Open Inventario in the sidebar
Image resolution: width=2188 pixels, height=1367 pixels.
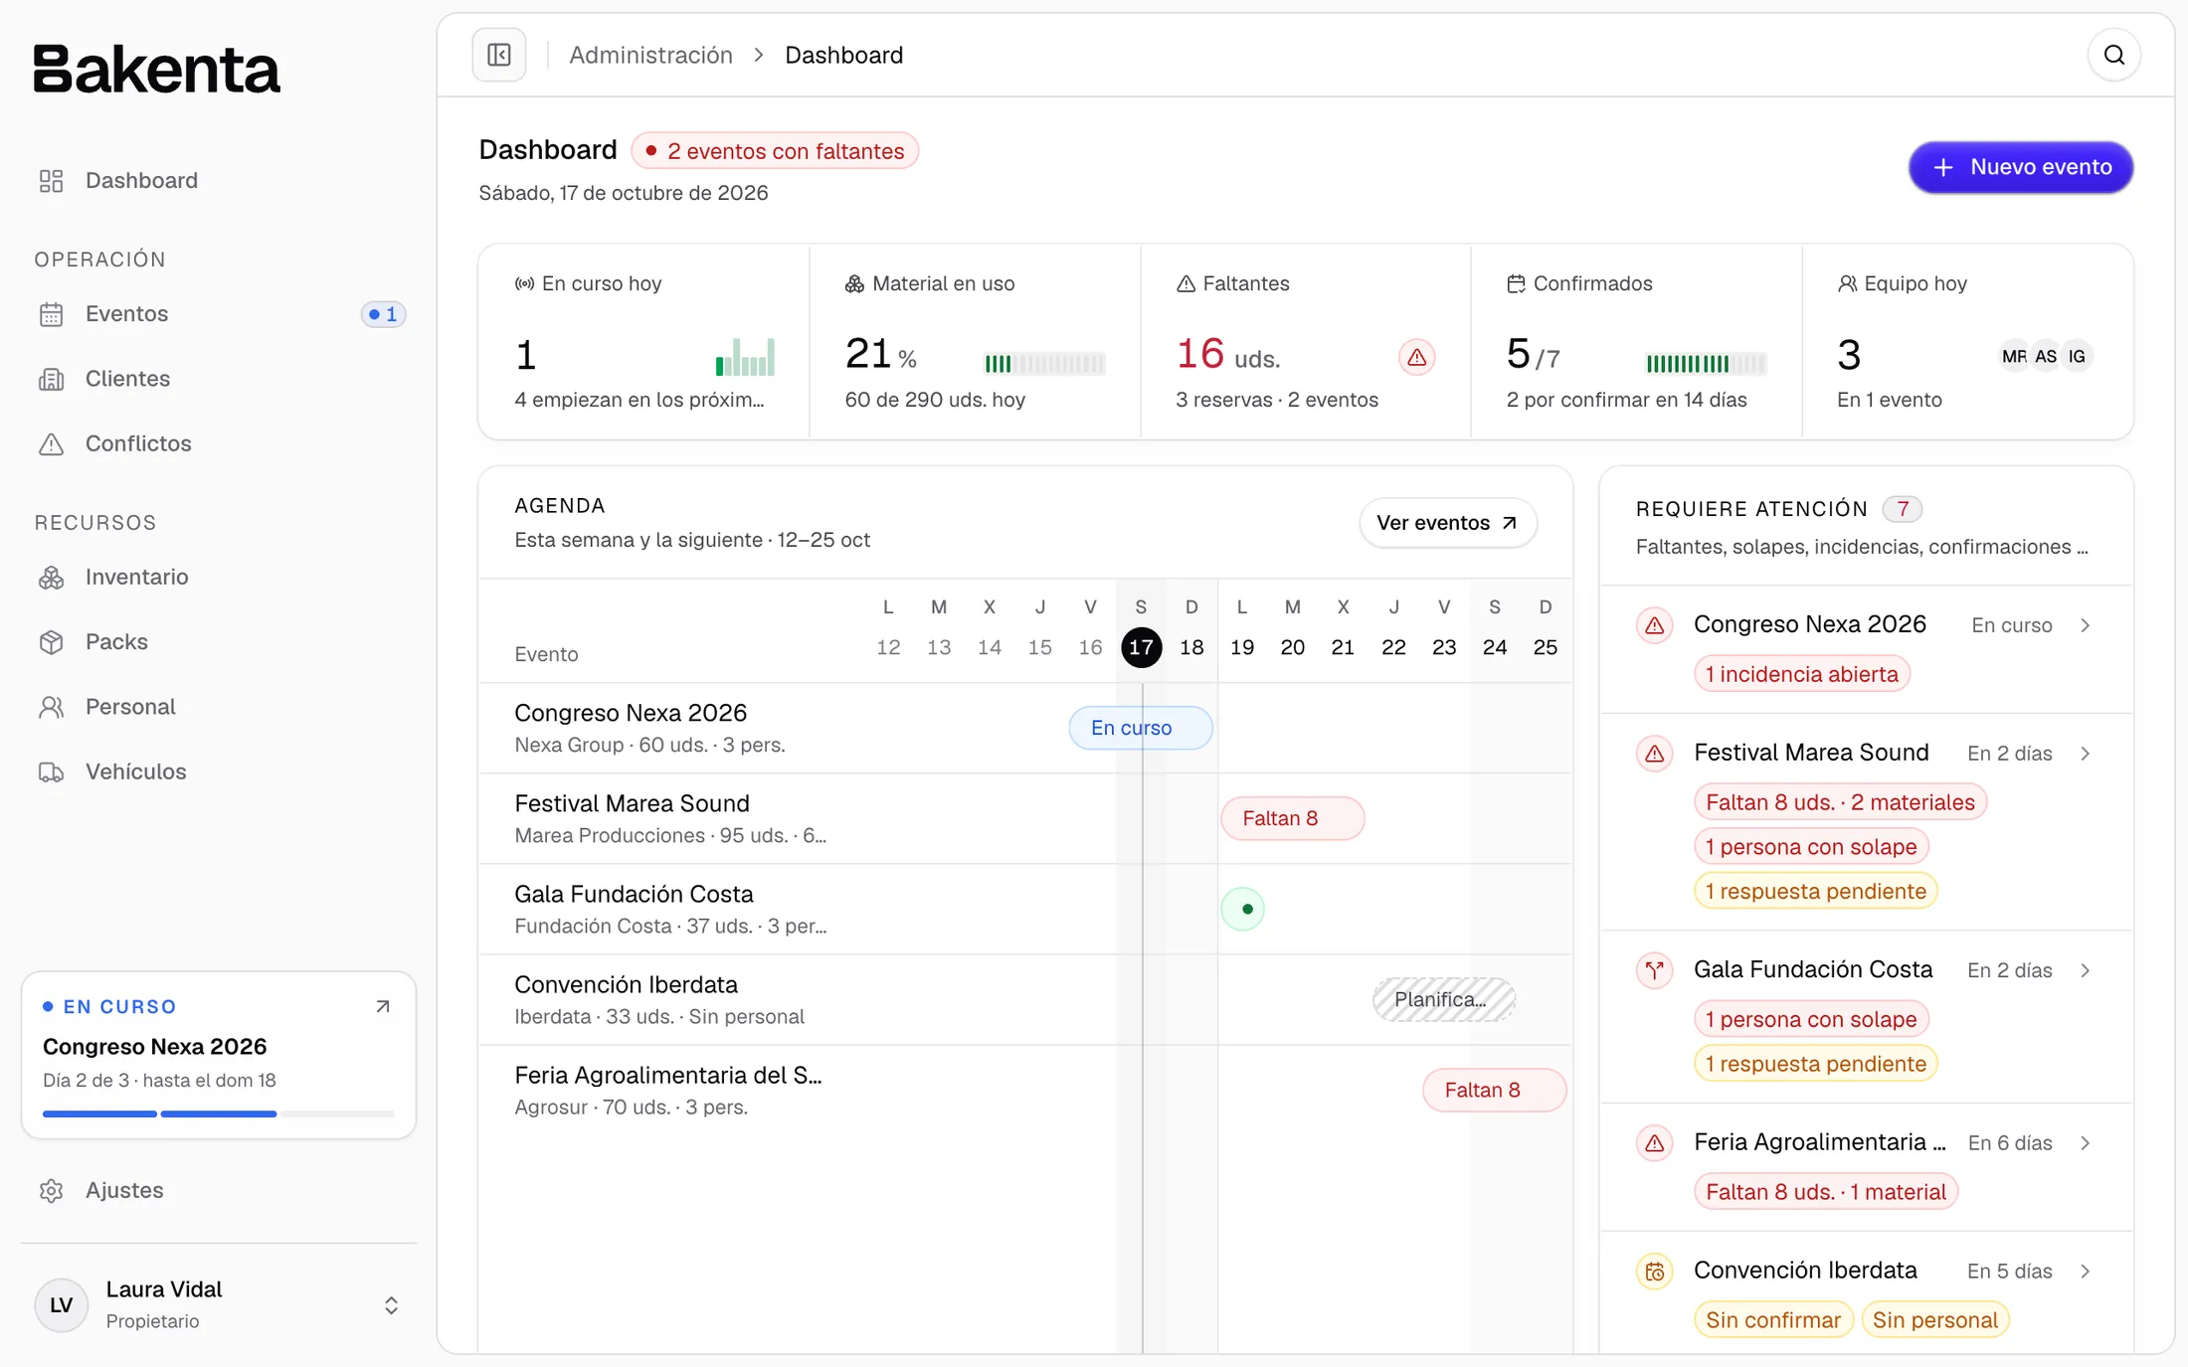(x=219, y=577)
